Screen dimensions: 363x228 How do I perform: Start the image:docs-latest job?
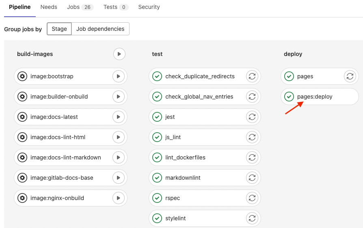click(118, 117)
